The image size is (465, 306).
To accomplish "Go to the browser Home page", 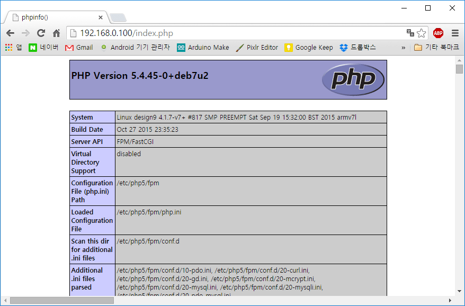I will pos(56,33).
